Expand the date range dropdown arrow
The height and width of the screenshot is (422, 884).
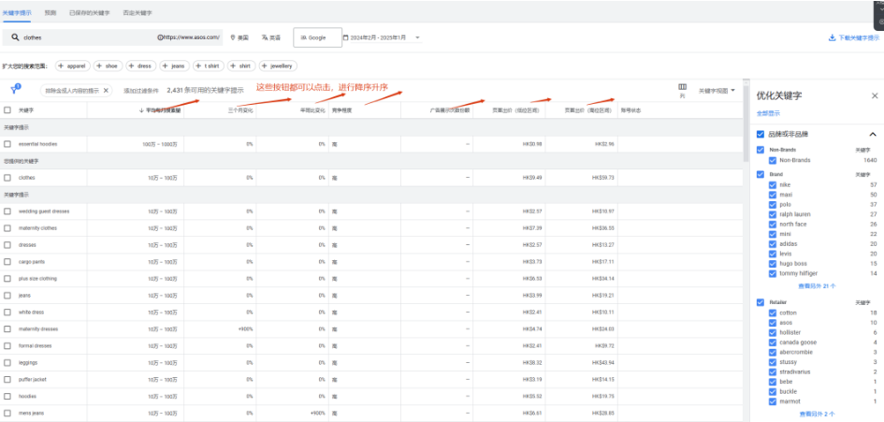417,37
